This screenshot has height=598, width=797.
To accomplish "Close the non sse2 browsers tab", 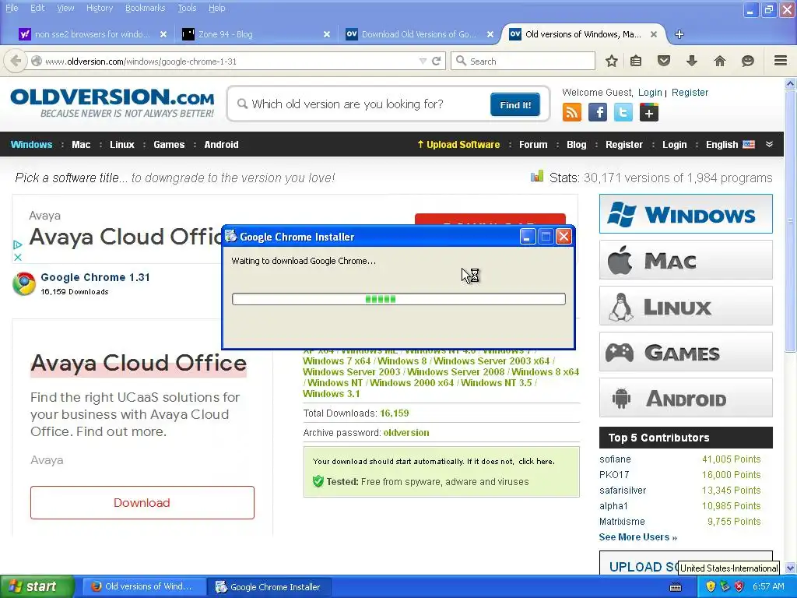I will 163,34.
